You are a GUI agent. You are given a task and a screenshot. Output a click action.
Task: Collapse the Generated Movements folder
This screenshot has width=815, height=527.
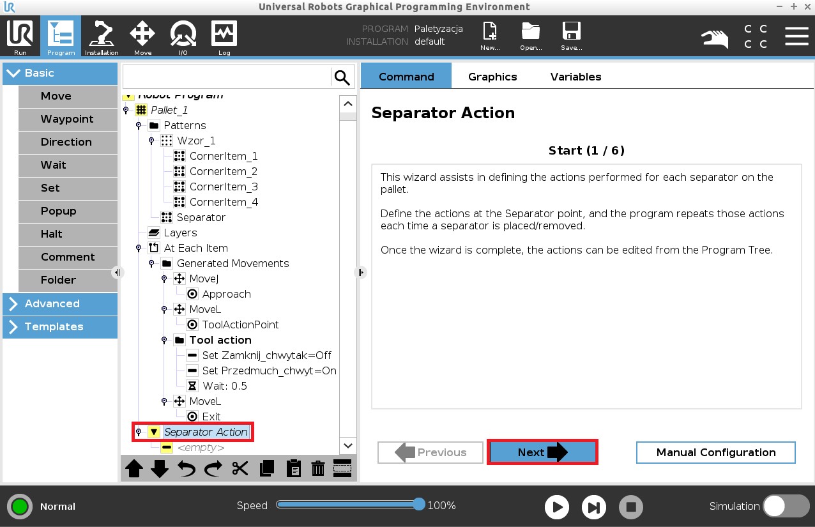[151, 263]
